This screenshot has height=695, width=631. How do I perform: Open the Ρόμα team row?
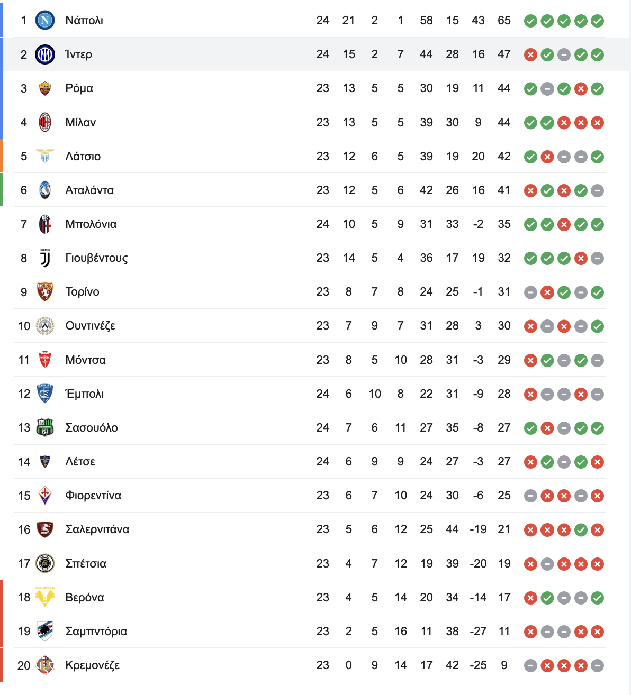coord(310,88)
